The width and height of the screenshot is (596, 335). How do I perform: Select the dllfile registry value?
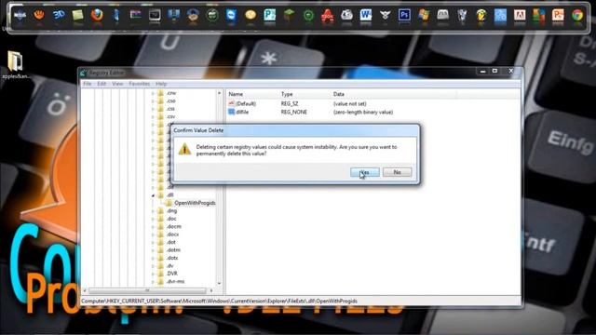pos(242,112)
